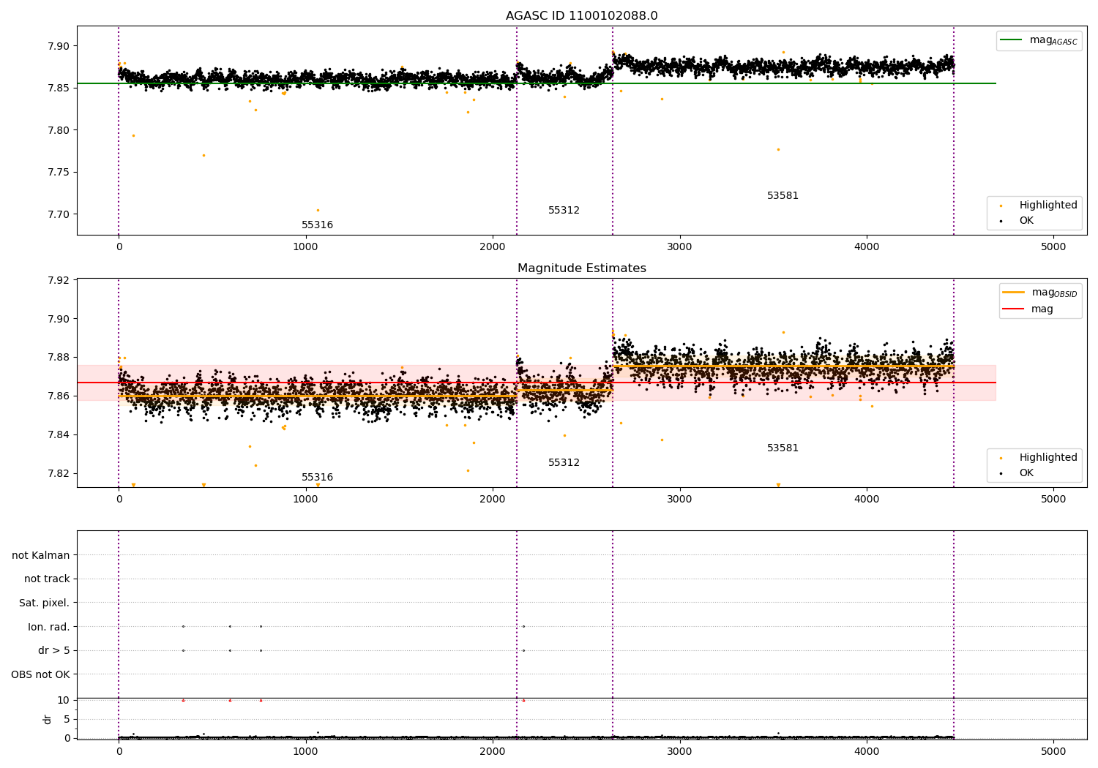Click the first red dr marker near x=350

pyautogui.click(x=183, y=701)
